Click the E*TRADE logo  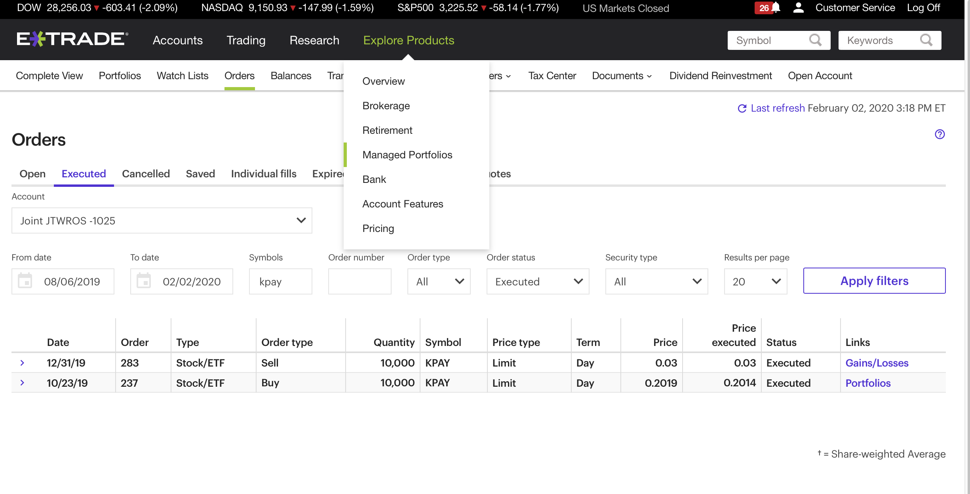tap(72, 39)
